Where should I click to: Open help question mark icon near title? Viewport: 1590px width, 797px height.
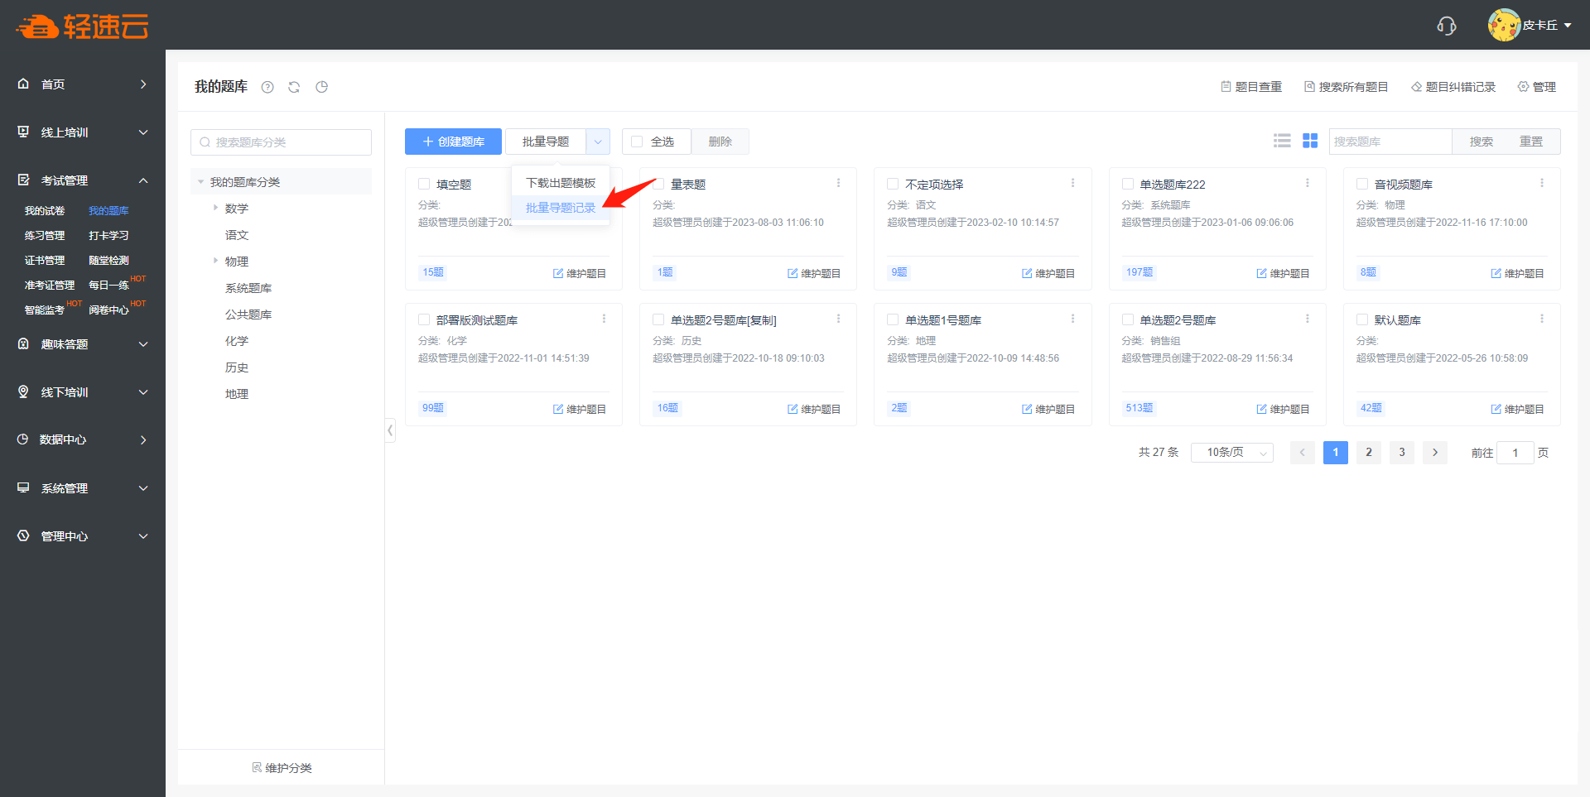tap(267, 87)
